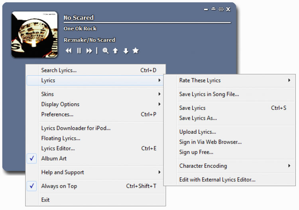Viewport: 299px width, 210px height.
Task: Open Lyrics Downloader for iPod
Action: coord(76,128)
